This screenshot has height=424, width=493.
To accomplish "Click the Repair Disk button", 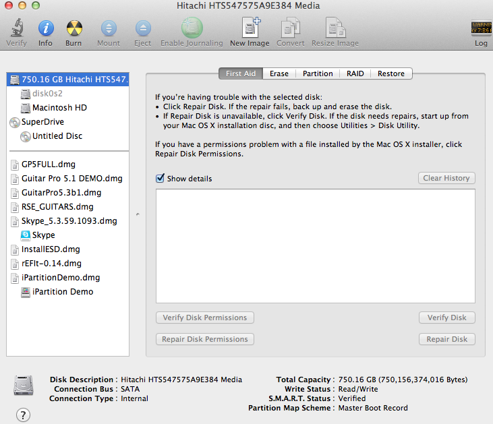I will pyautogui.click(x=446, y=339).
